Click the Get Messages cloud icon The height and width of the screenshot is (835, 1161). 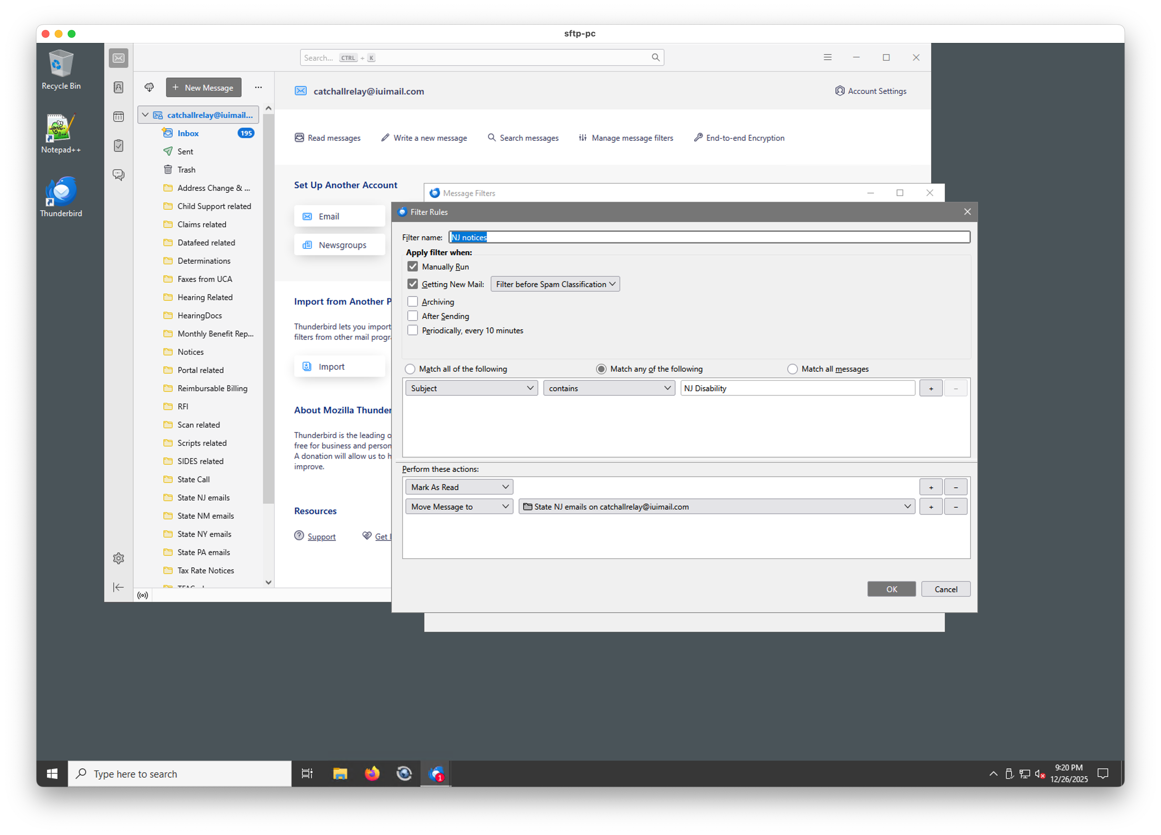click(149, 88)
